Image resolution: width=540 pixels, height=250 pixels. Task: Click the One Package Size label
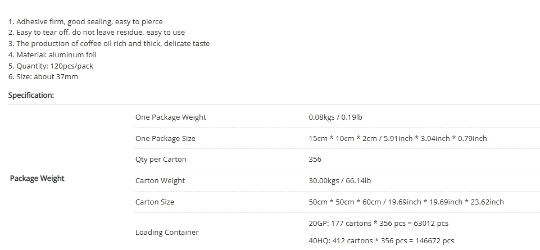click(165, 138)
